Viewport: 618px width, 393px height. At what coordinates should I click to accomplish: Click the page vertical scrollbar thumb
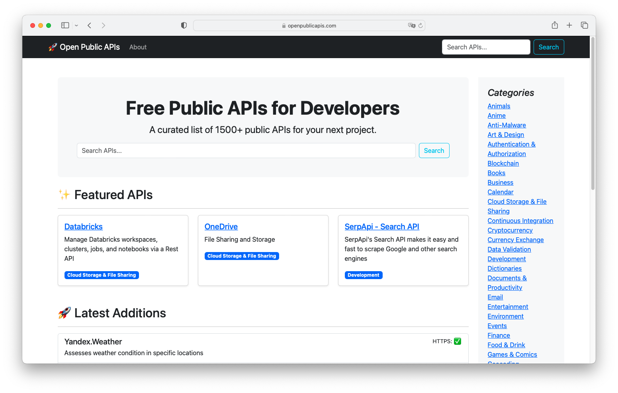(x=593, y=113)
